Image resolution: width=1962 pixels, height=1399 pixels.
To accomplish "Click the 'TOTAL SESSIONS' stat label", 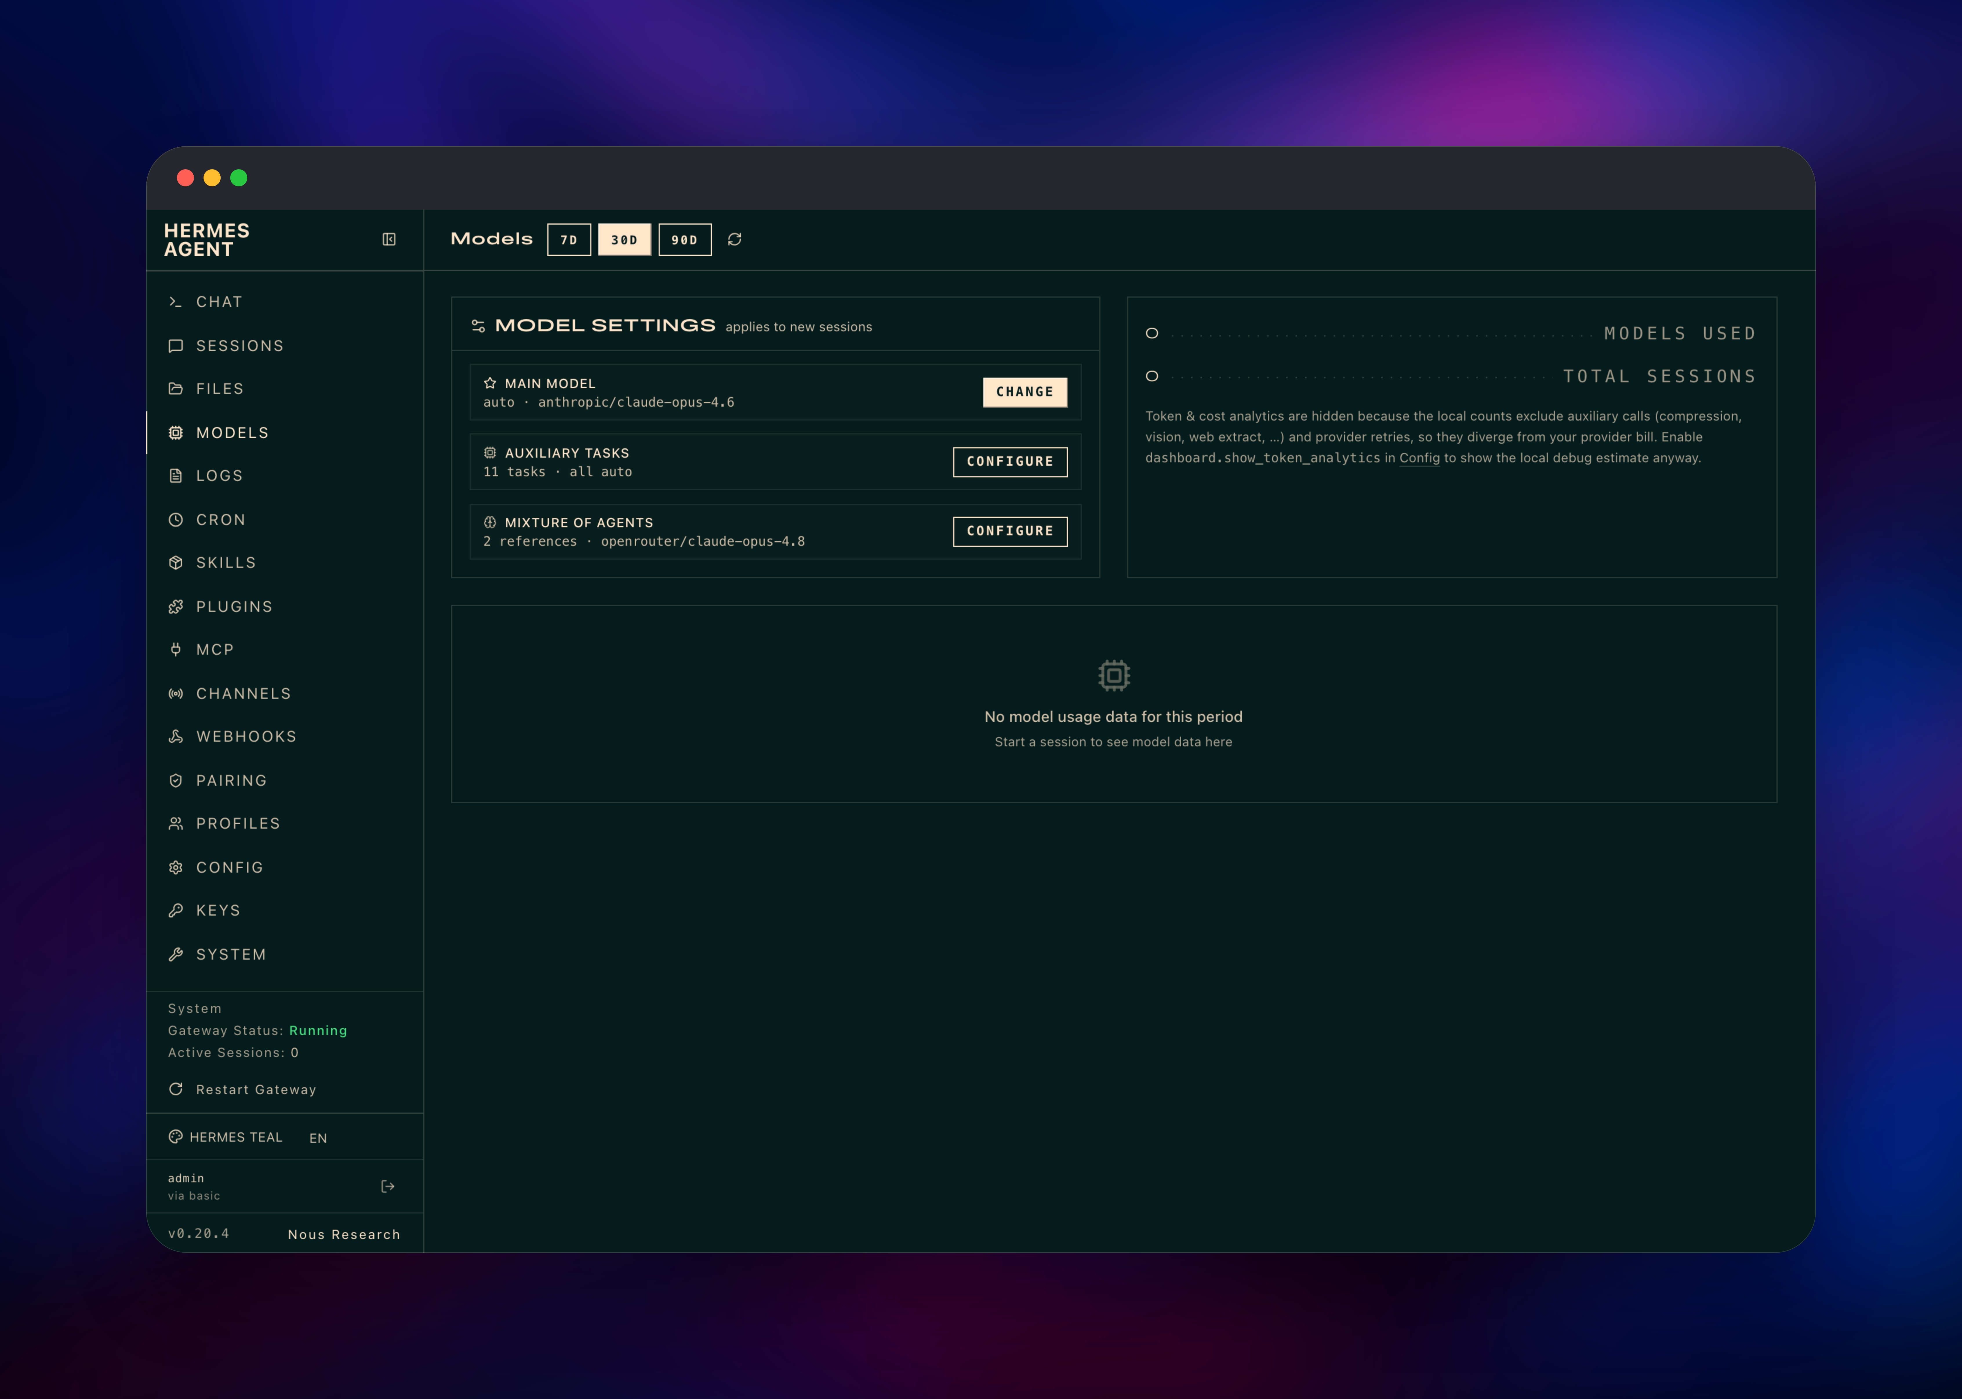I will tap(1660, 376).
